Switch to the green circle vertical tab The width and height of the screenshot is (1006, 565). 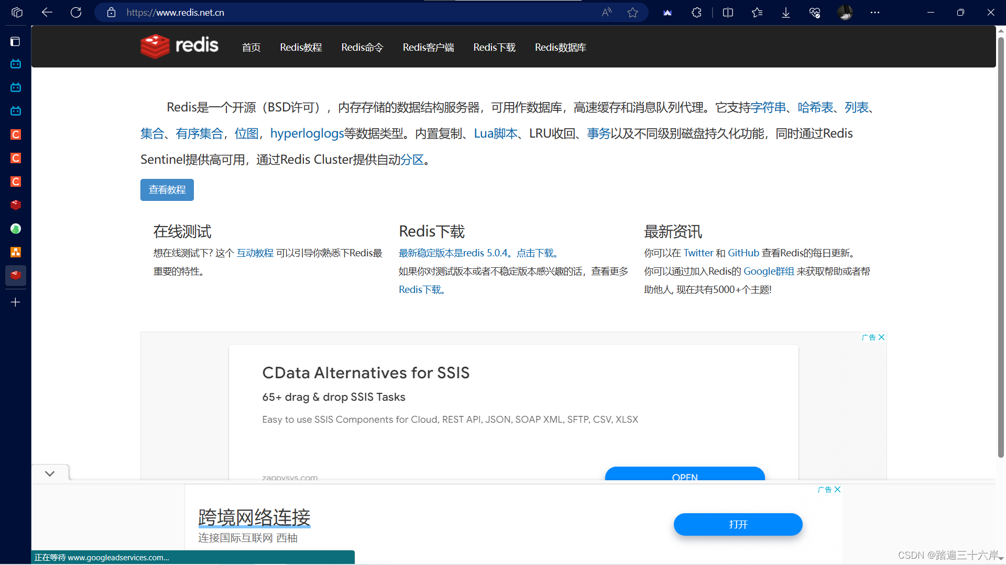16,229
